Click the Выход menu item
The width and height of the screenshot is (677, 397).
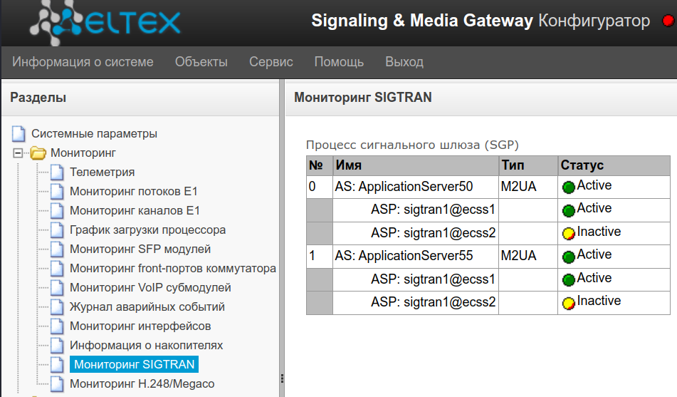404,62
